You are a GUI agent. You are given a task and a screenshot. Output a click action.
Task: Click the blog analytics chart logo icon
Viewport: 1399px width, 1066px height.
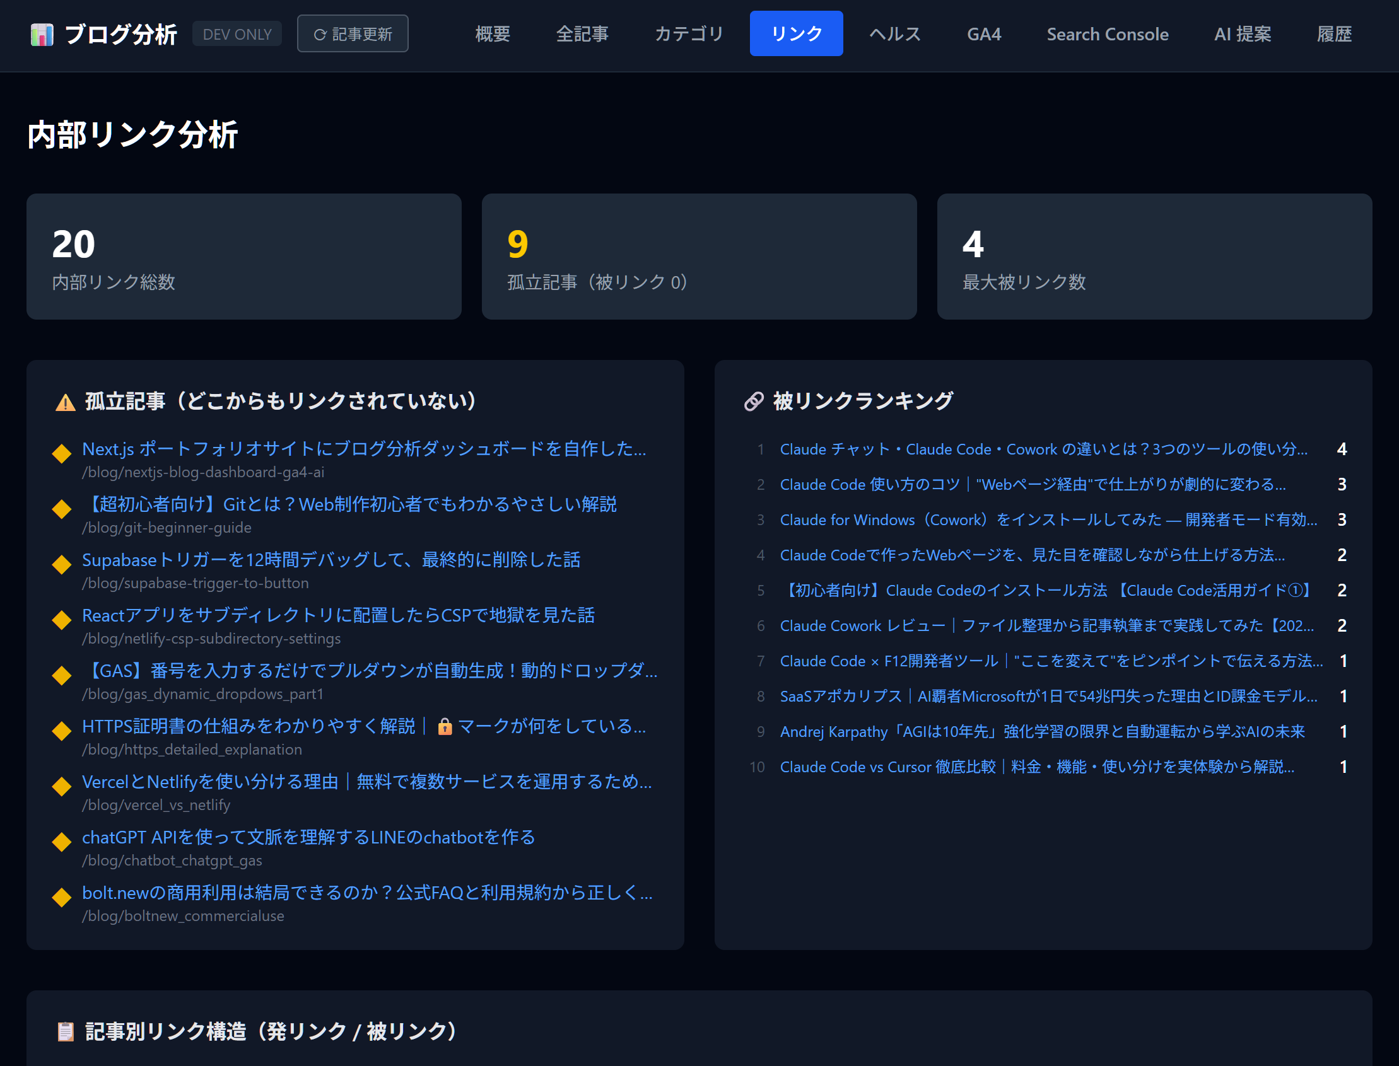42,34
